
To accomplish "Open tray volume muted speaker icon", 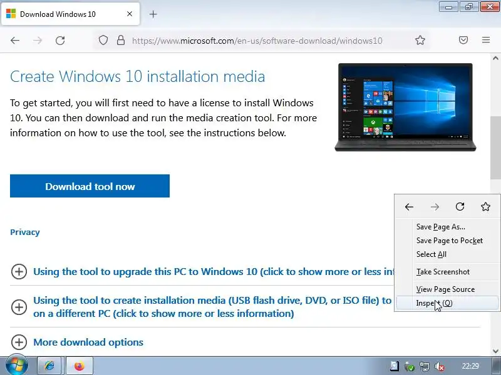I will pyautogui.click(x=440, y=366).
